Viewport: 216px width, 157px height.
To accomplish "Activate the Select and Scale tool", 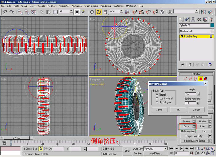I will tap(106, 12).
